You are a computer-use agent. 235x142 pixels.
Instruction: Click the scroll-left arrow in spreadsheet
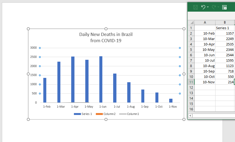(190, 115)
